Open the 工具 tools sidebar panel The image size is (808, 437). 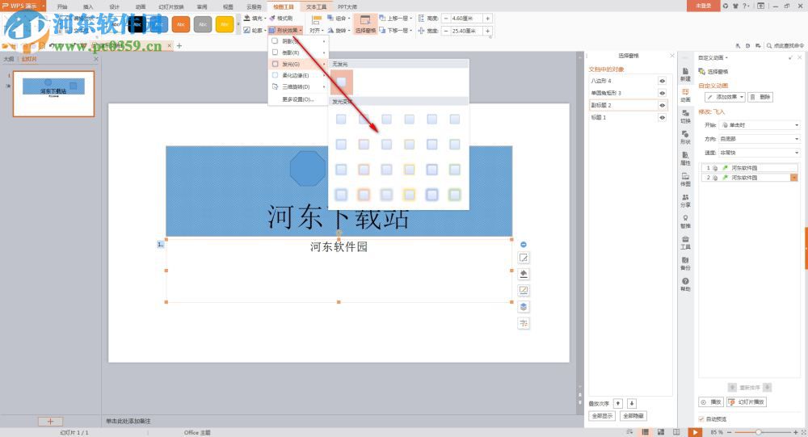tap(685, 242)
